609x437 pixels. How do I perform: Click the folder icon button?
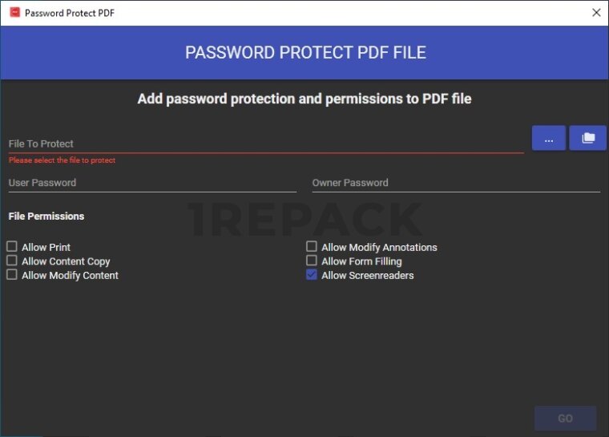[588, 138]
